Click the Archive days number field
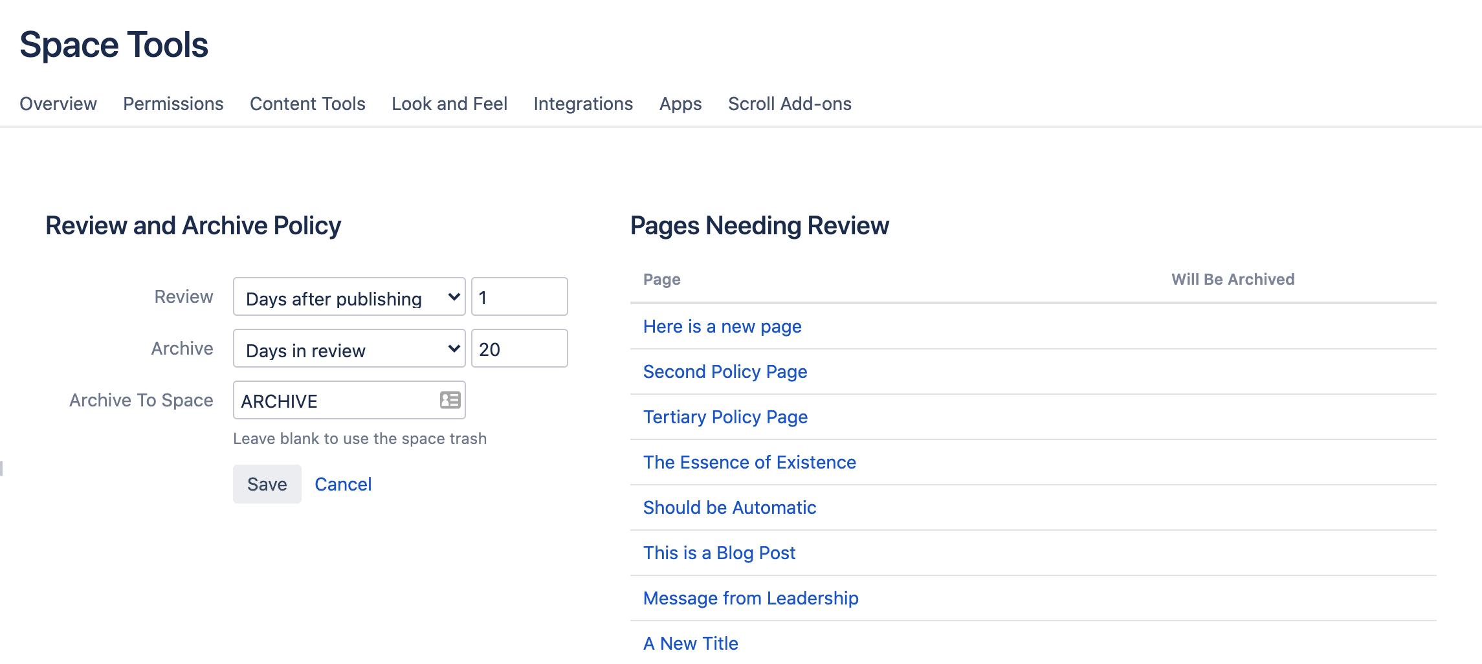The image size is (1482, 664). click(519, 349)
